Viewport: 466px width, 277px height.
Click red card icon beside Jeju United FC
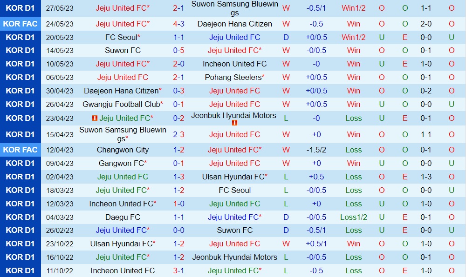[95, 118]
